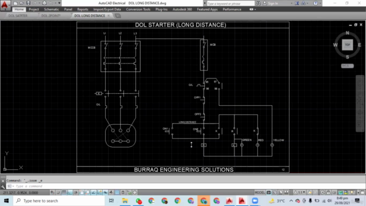This screenshot has height=206, width=366.
Task: Open the Panel ribbon tab
Action: coord(68,9)
